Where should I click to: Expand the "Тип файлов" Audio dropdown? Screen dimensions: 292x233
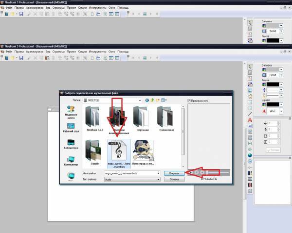tap(158, 179)
